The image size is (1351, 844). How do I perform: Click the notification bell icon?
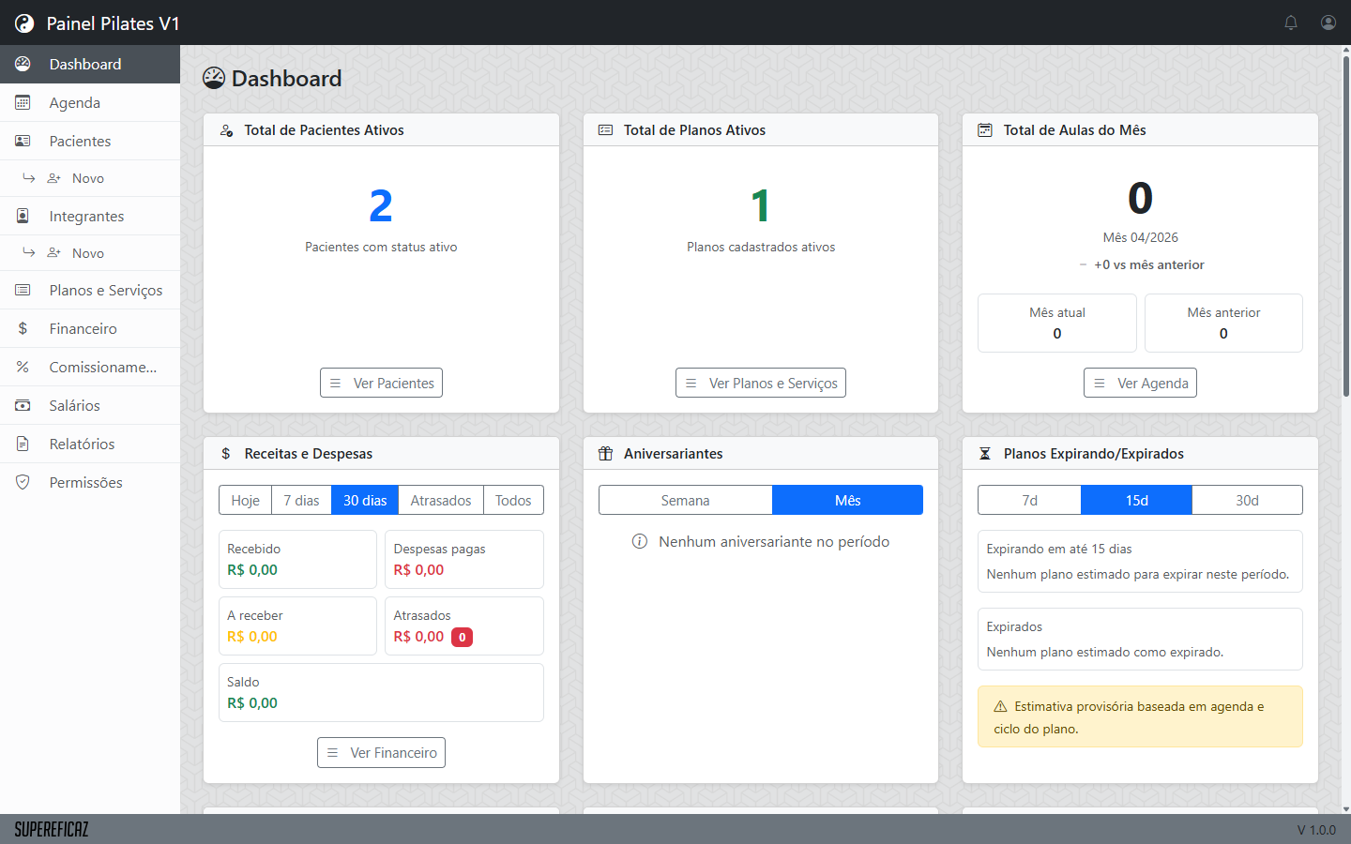point(1291,23)
